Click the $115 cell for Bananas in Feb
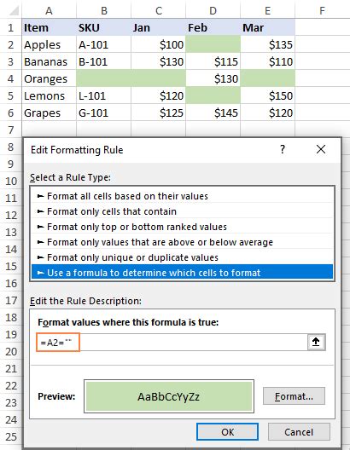Viewport: 350px width, 450px height. coord(213,61)
